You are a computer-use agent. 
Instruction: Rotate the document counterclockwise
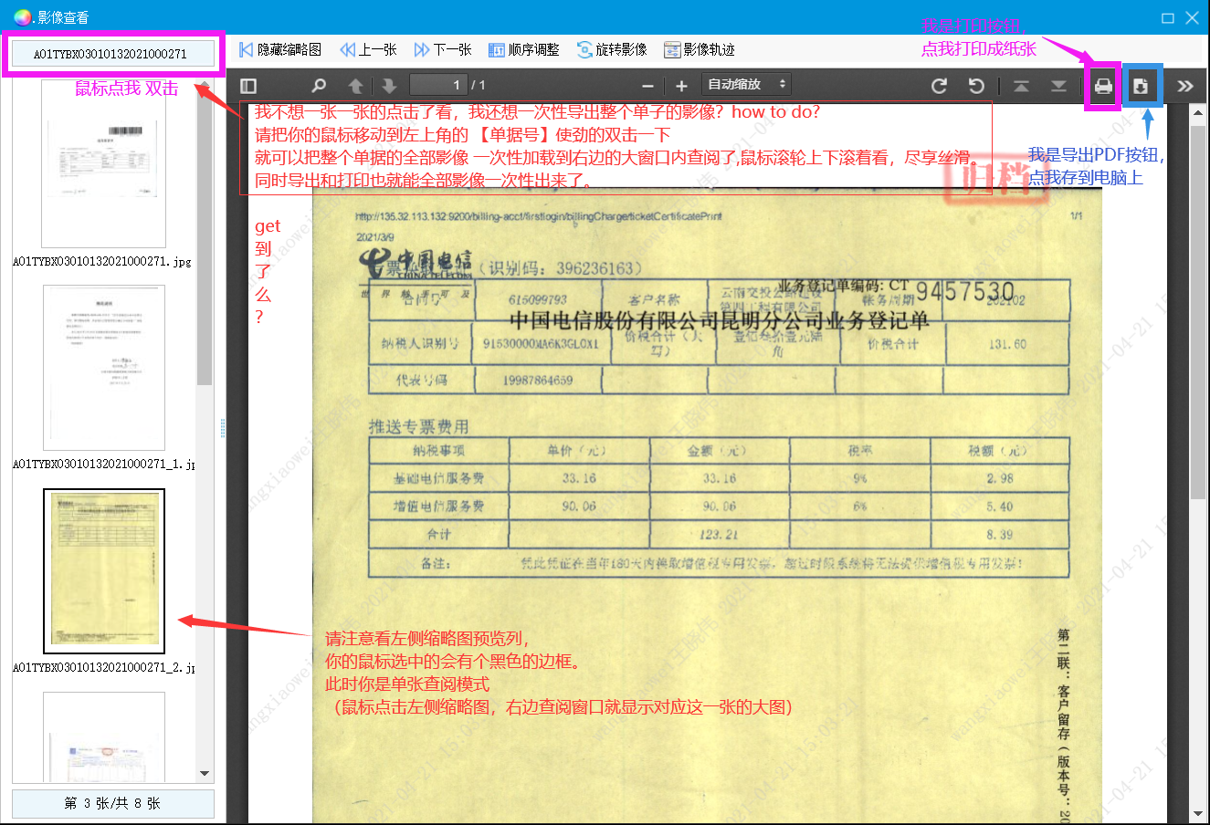[x=976, y=86]
